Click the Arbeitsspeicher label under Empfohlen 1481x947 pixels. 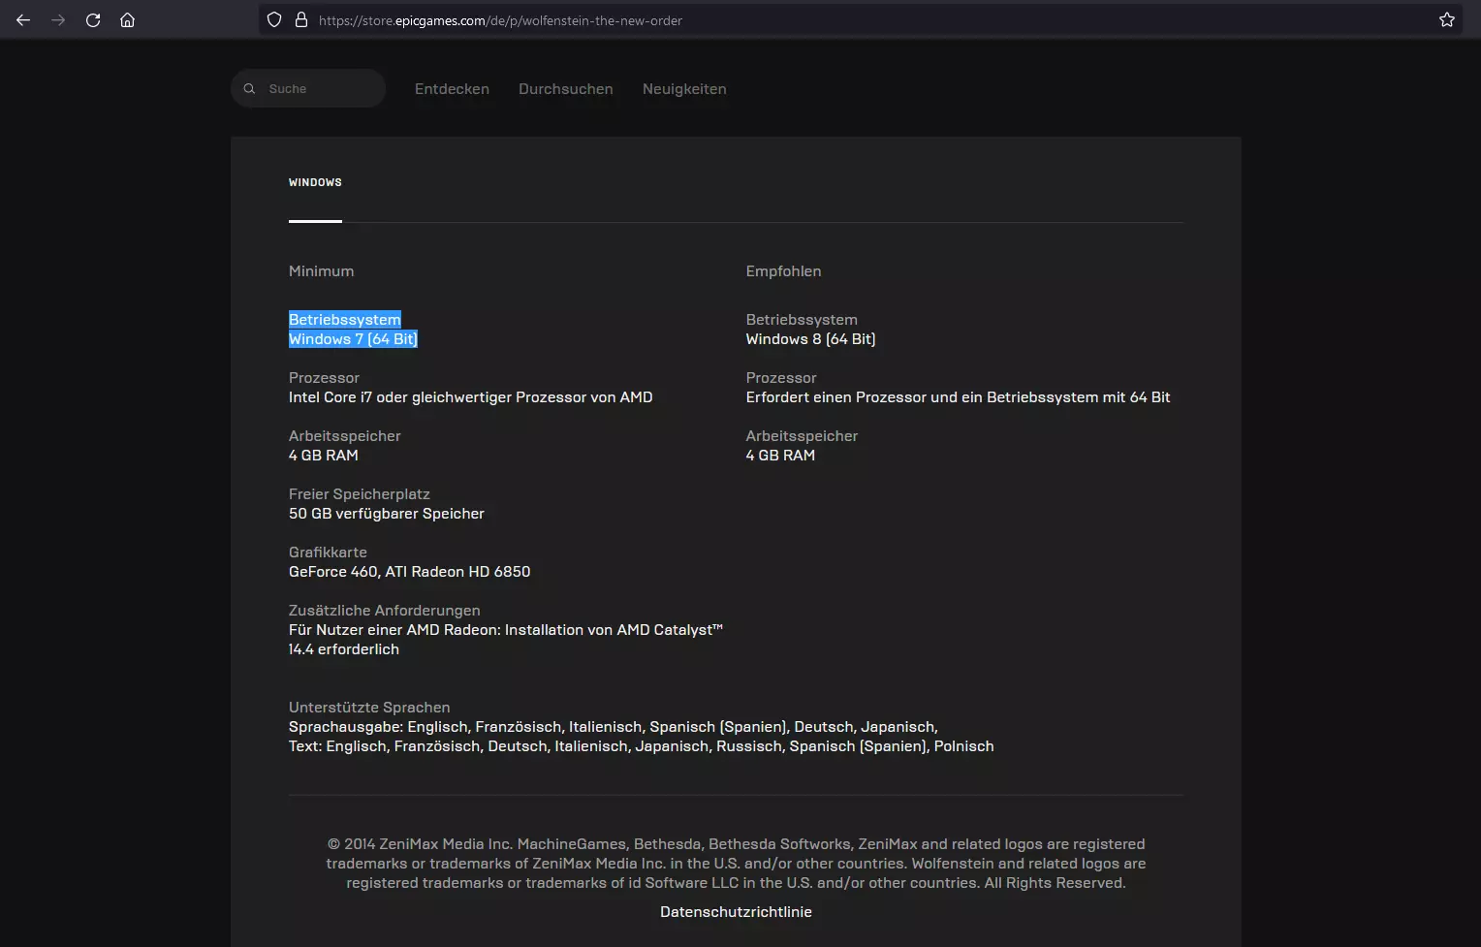(802, 436)
